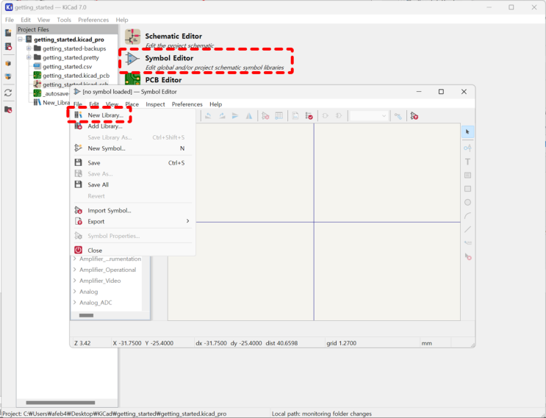This screenshot has width=546, height=418.
Task: Expand the Analog_ADC library
Action: [74, 303]
